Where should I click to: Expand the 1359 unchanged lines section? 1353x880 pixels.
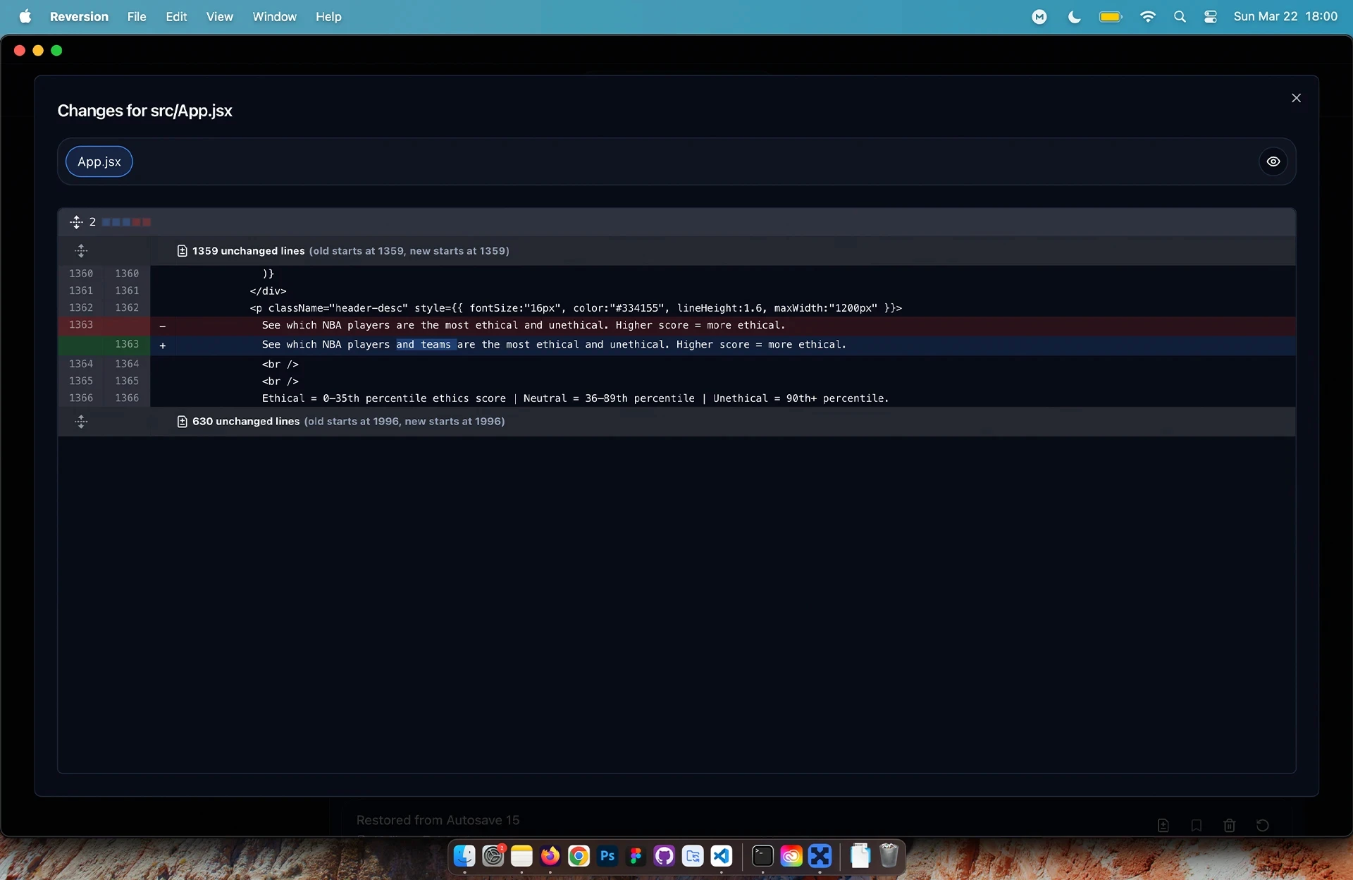pyautogui.click(x=81, y=251)
